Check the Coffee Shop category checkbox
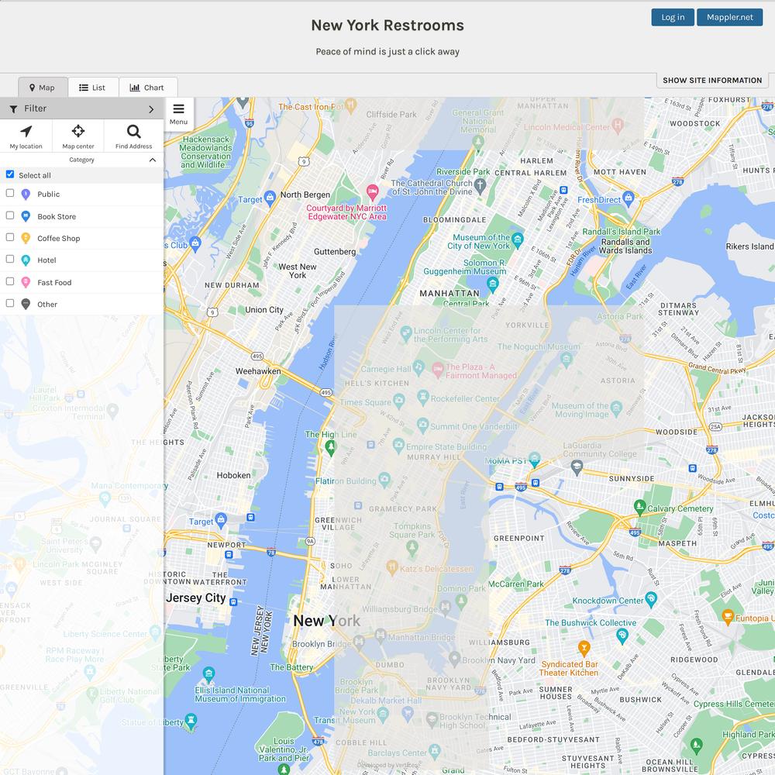Viewport: 775px width, 775px height. (10, 236)
